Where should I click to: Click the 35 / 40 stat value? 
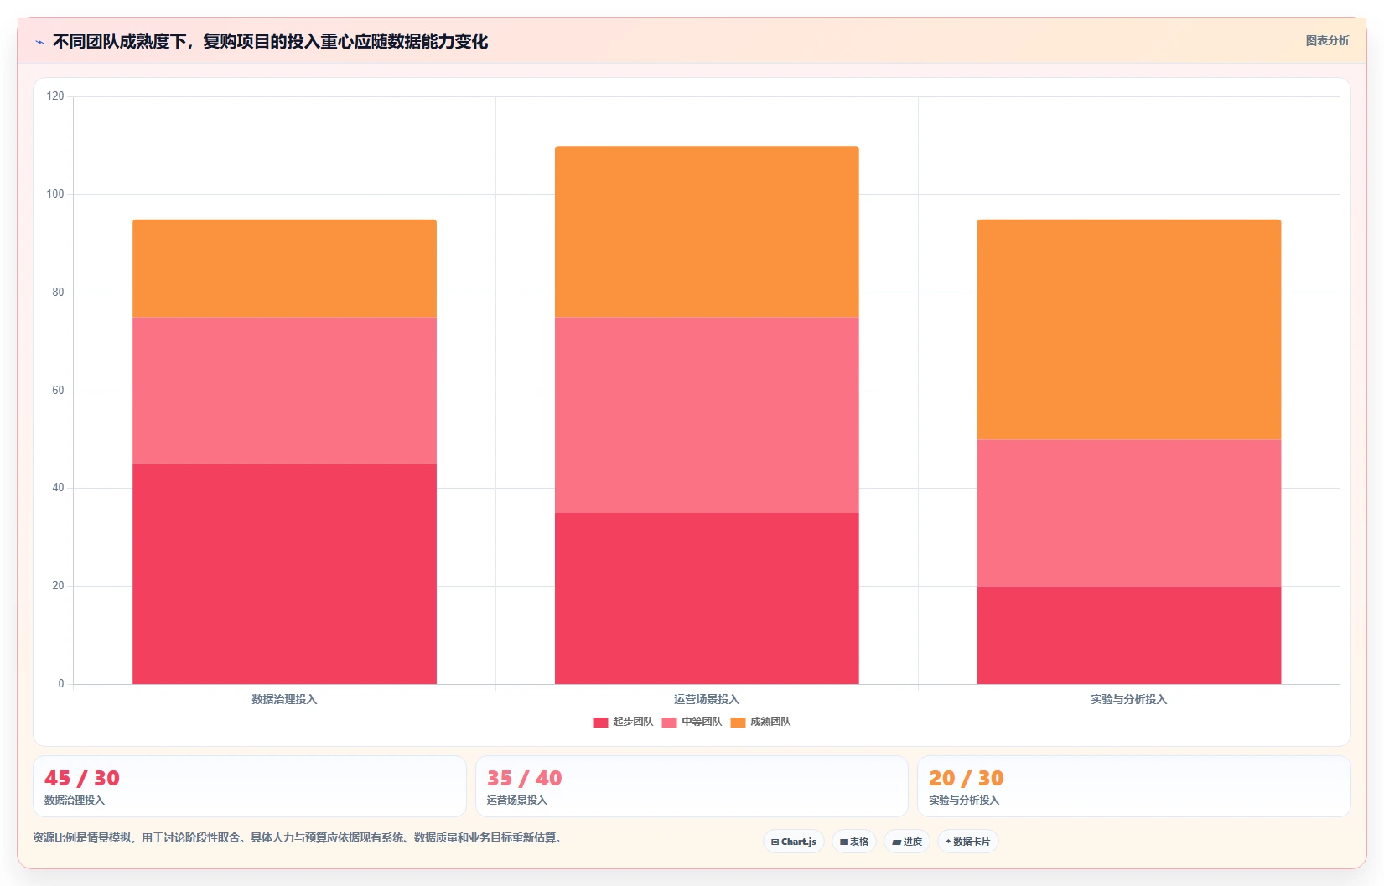coord(525,779)
